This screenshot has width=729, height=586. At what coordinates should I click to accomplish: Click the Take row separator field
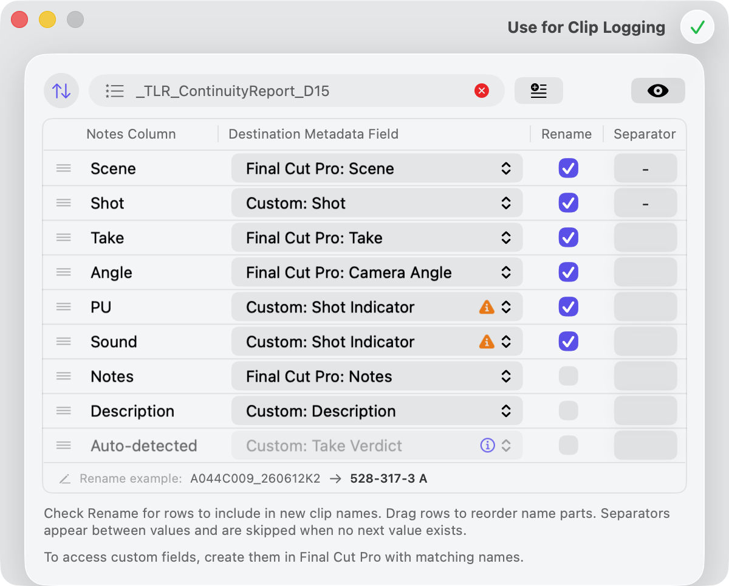coord(645,238)
